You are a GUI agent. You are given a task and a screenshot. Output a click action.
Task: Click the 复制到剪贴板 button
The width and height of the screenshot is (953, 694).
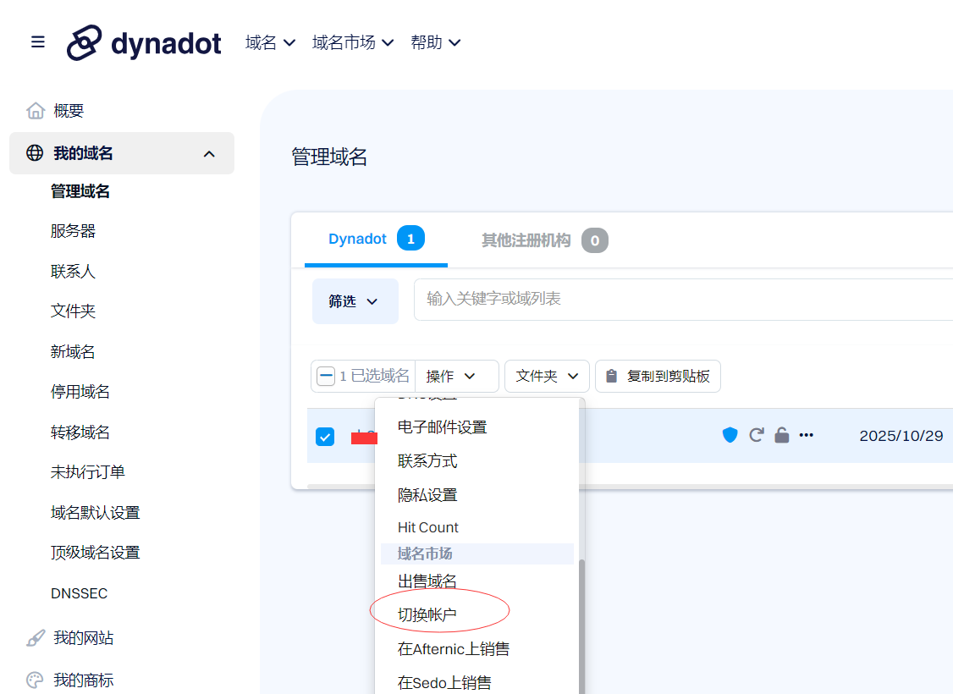coord(658,376)
